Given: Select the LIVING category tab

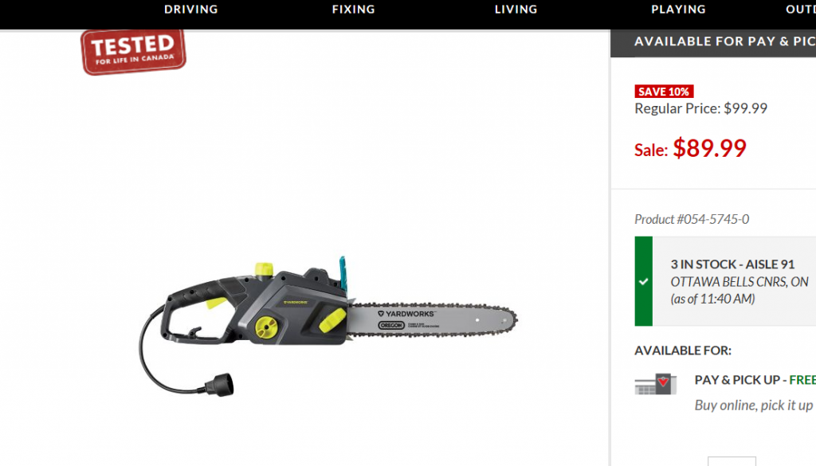Looking at the screenshot, I should click(516, 10).
